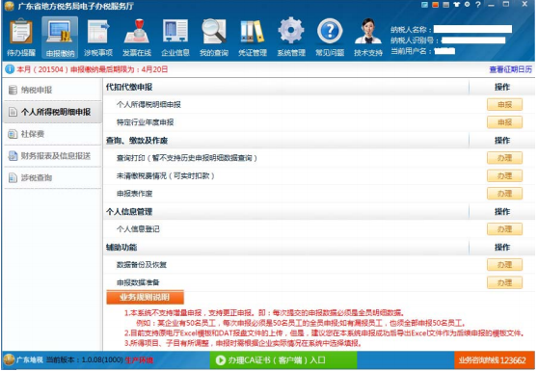
Task: Click the help question mark in title bar
Action: click(478, 5)
